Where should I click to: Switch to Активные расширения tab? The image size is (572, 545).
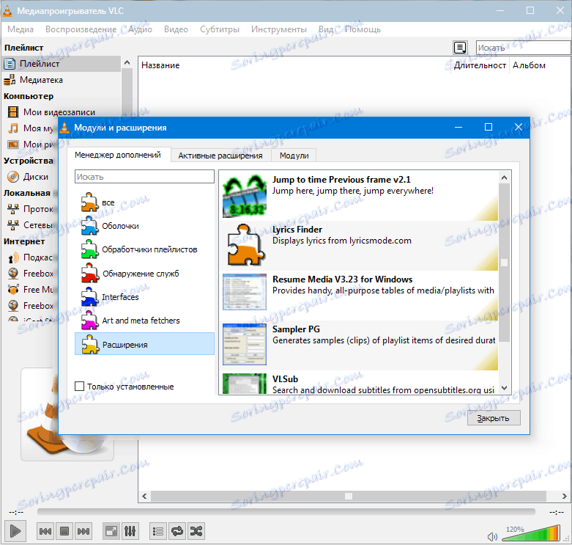(220, 156)
